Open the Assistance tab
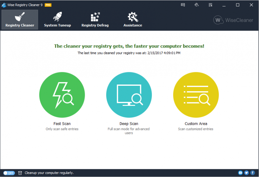The width and height of the screenshot is (259, 177). point(133,19)
